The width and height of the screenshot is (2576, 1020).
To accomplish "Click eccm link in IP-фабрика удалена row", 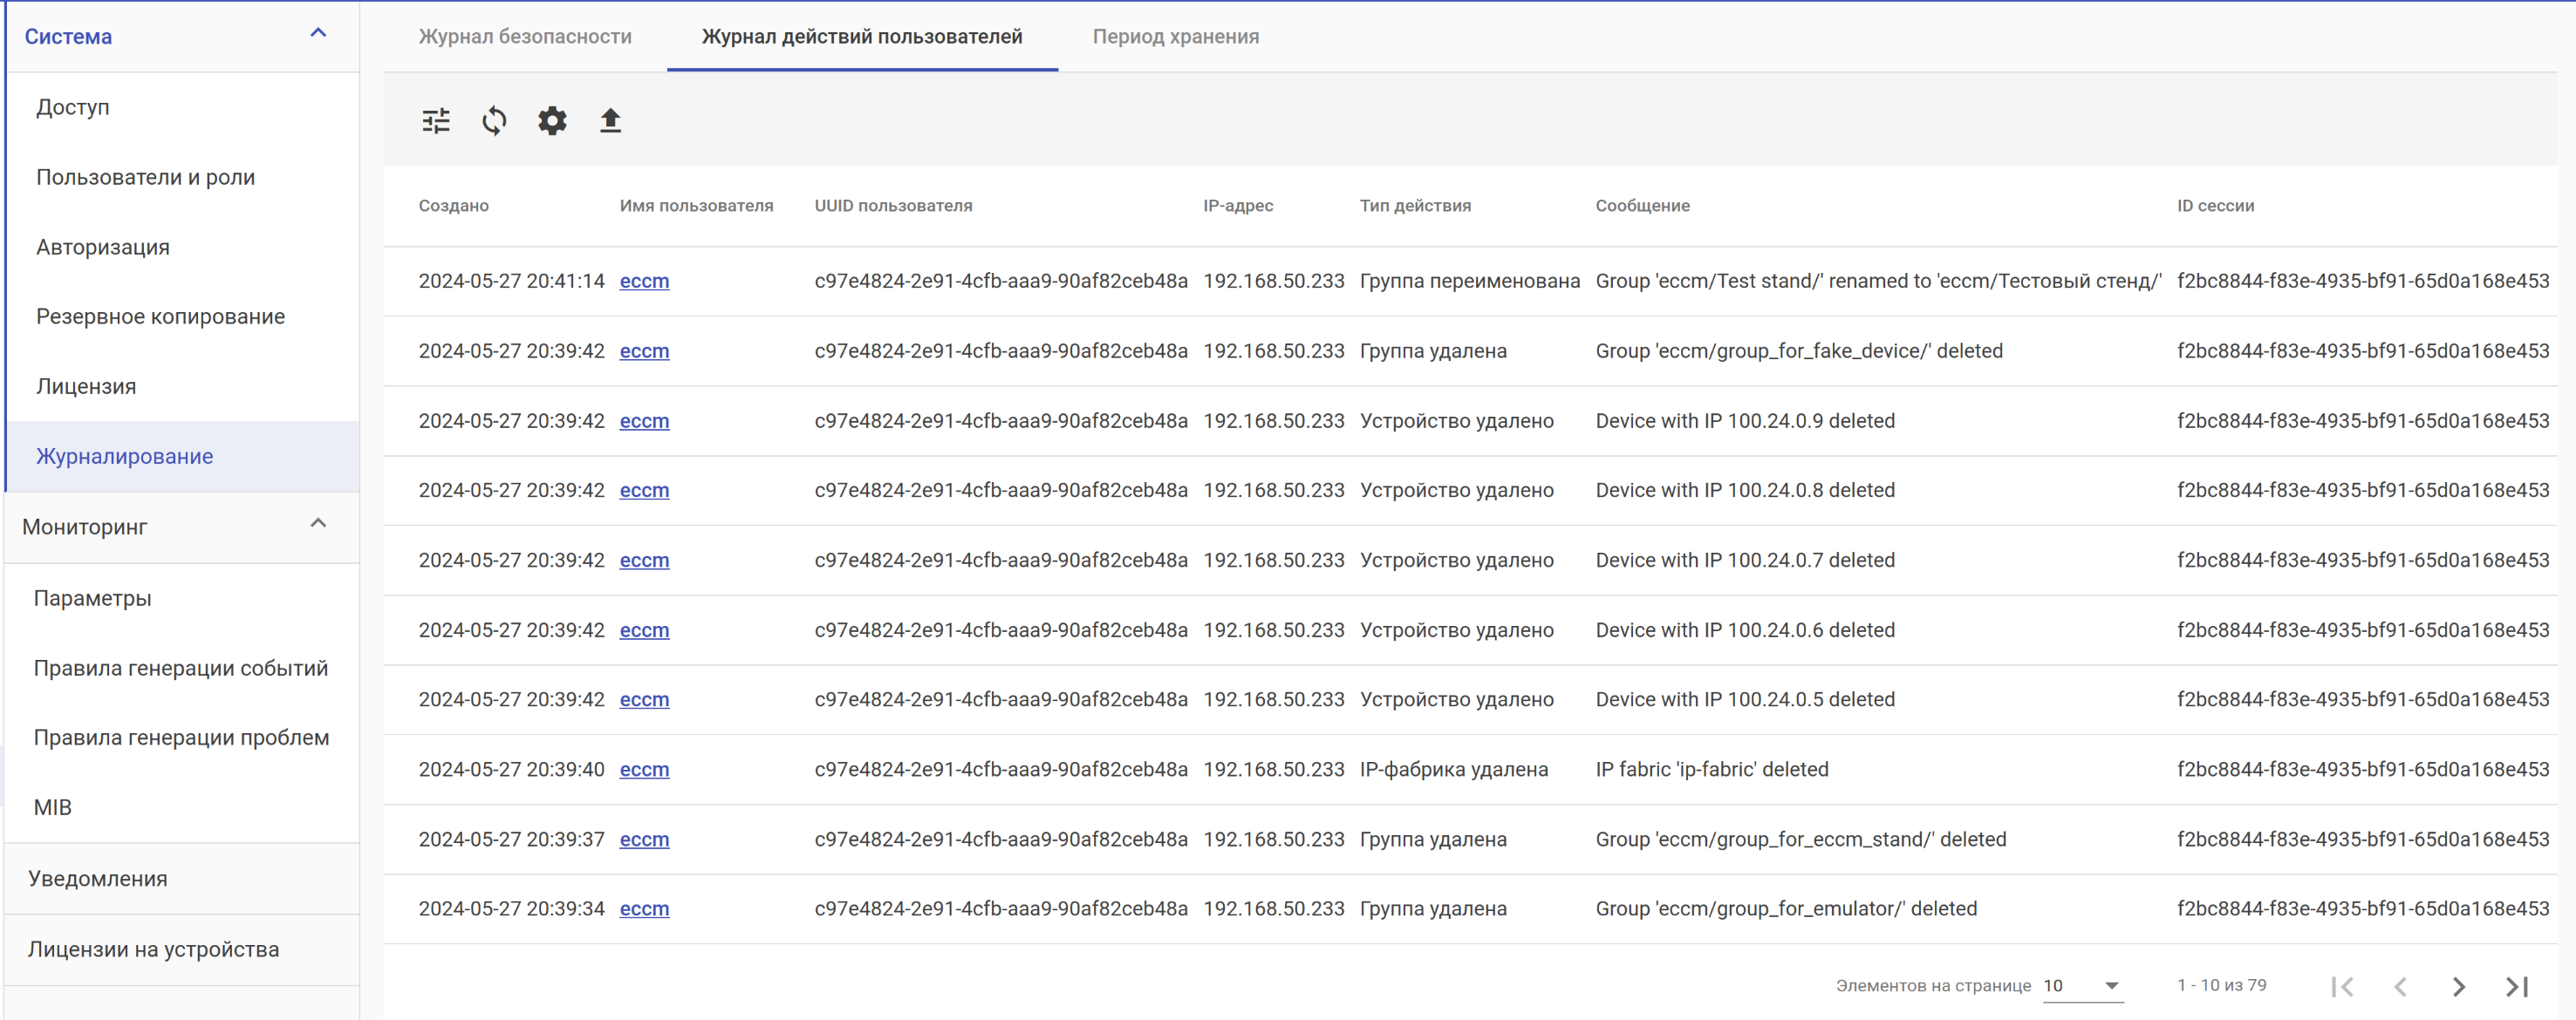I will 644,769.
